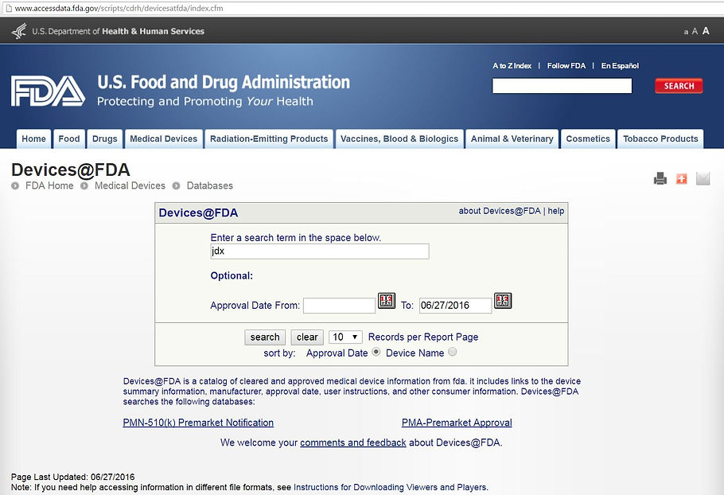Click the browser address bar URL
The width and height of the screenshot is (724, 495).
coord(119,8)
